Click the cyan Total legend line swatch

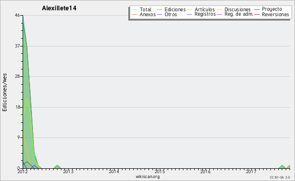135,9
